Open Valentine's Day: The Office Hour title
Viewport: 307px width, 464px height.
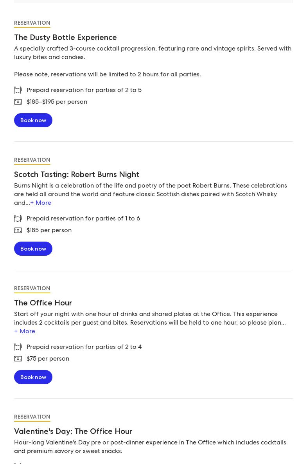[73, 432]
